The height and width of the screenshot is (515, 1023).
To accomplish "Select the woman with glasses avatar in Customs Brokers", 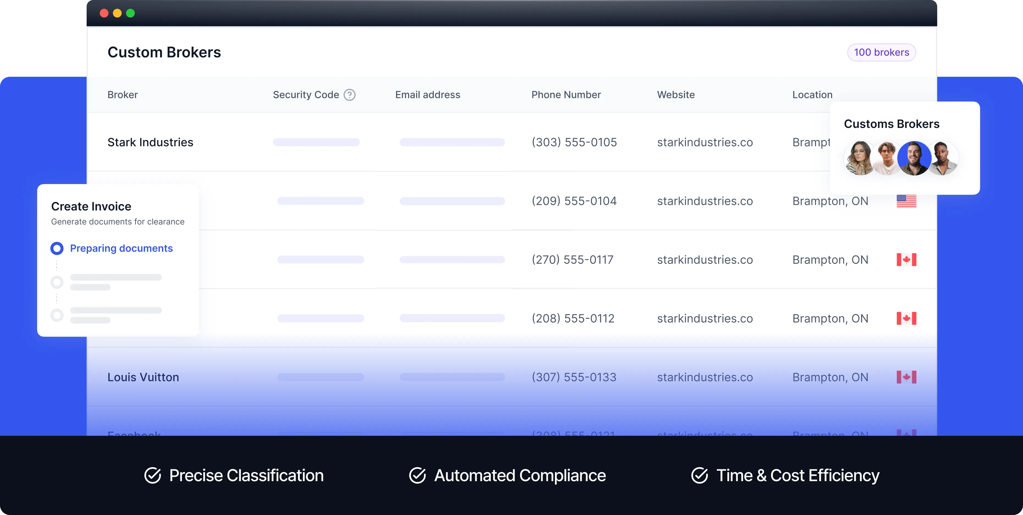I will pyautogui.click(x=859, y=158).
